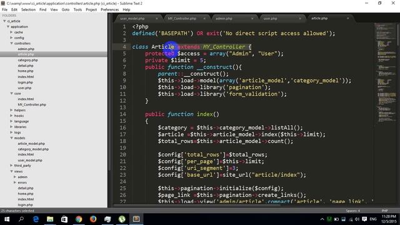Expand the errors folder under views
This screenshot has height=225, width=400.
click(15, 182)
